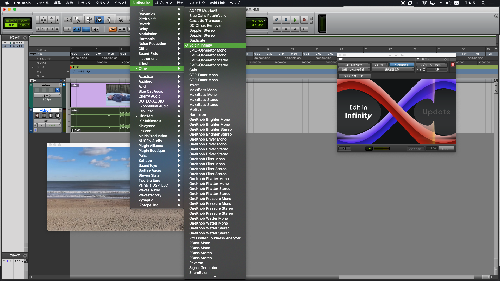Click the transport Record button
500x281 pixels.
pos(304,20)
